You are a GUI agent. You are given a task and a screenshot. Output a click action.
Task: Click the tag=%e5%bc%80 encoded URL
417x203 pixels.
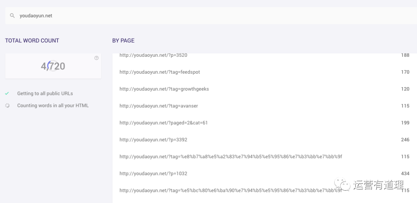(231, 191)
